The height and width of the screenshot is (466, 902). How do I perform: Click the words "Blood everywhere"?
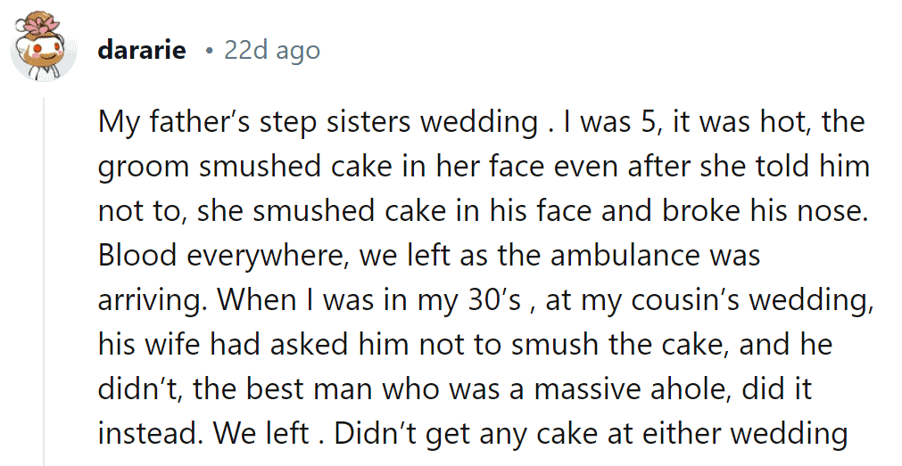click(x=223, y=257)
